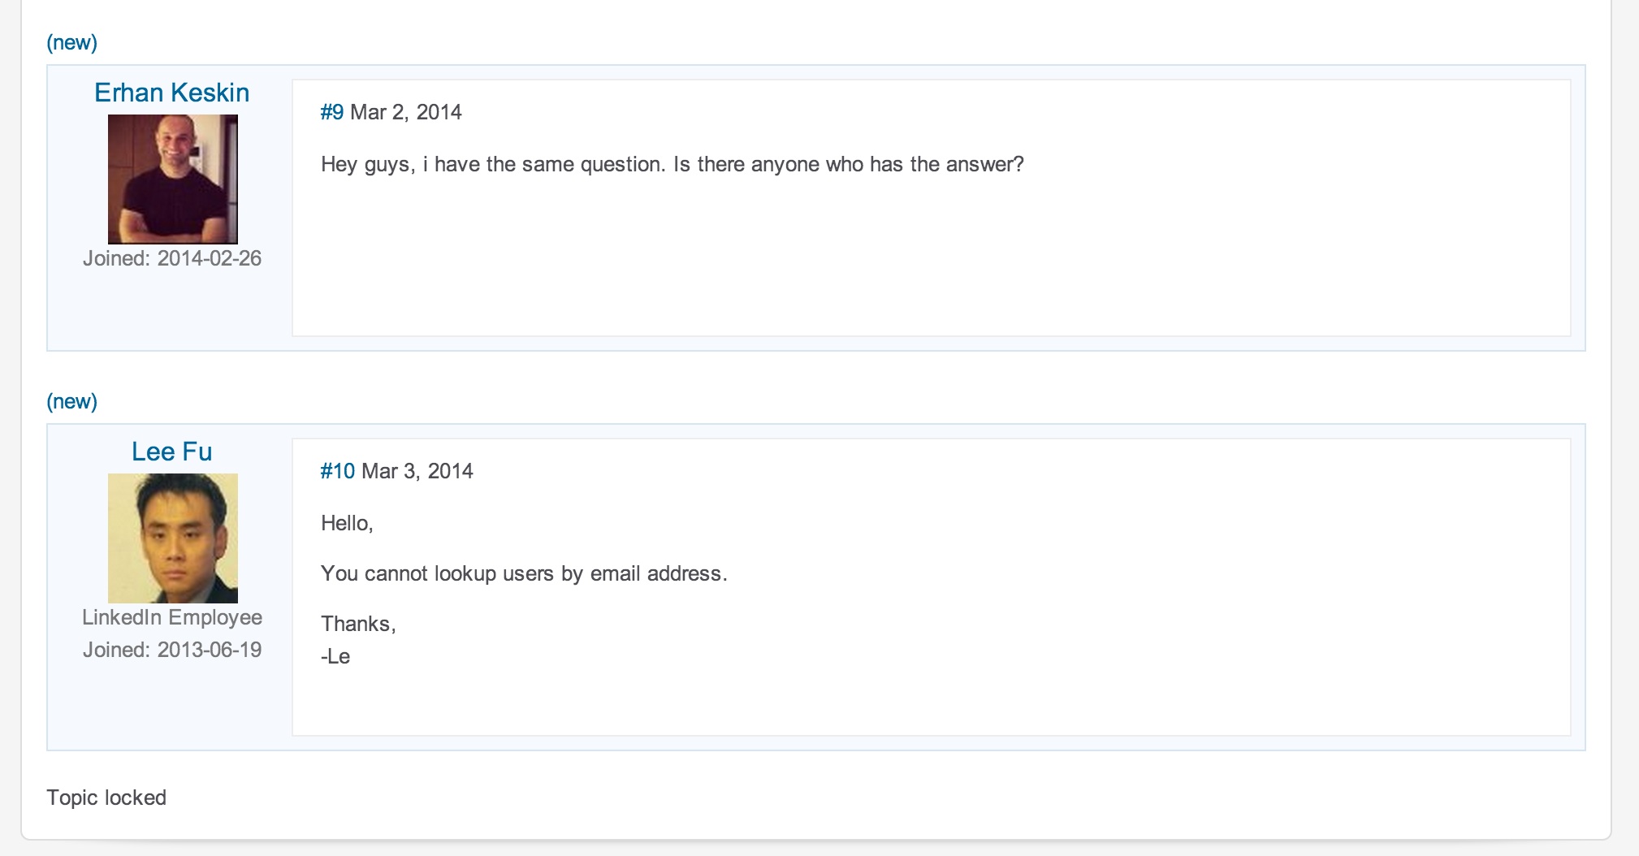Click empty space inside post #9 body

tap(931, 260)
